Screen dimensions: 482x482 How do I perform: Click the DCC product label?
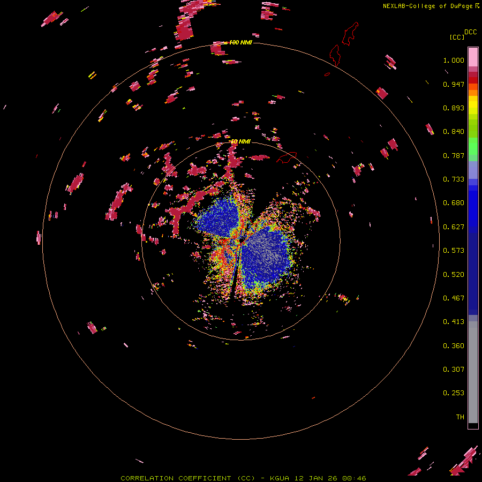coord(470,32)
